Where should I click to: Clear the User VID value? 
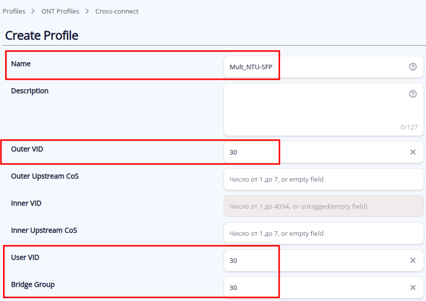(413, 260)
